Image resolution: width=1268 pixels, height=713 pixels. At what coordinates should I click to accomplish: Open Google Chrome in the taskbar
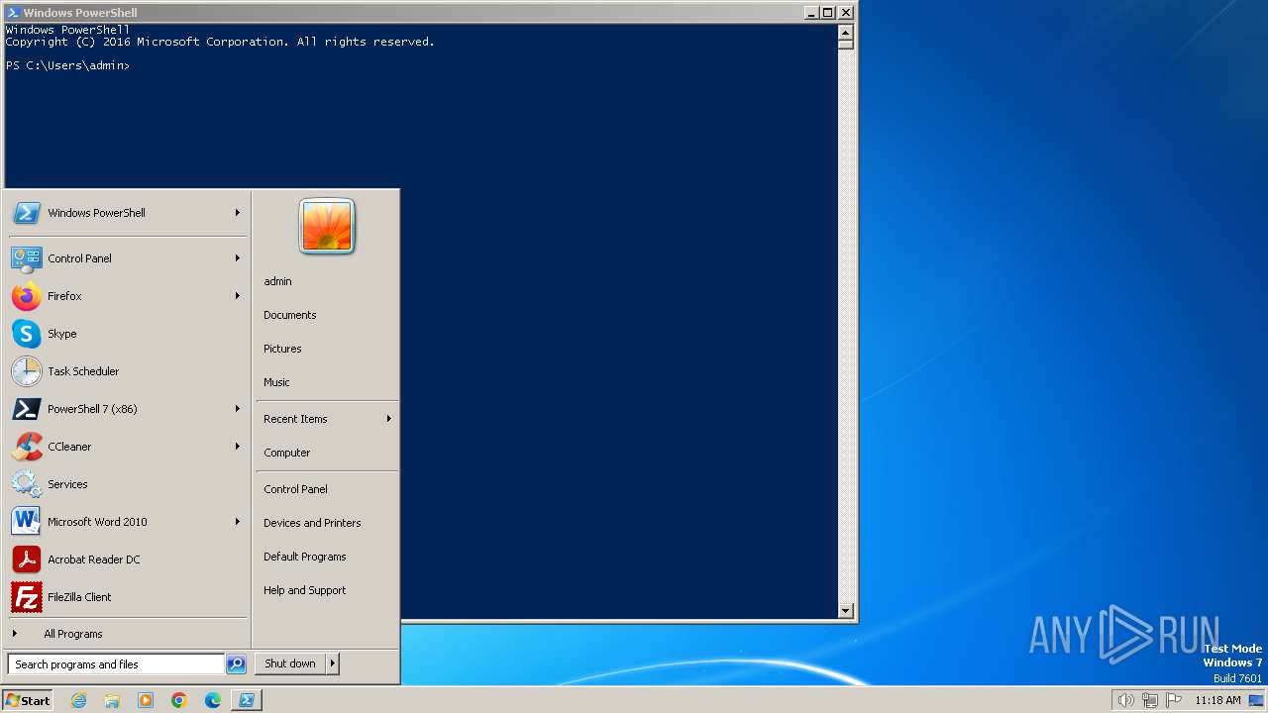click(179, 700)
